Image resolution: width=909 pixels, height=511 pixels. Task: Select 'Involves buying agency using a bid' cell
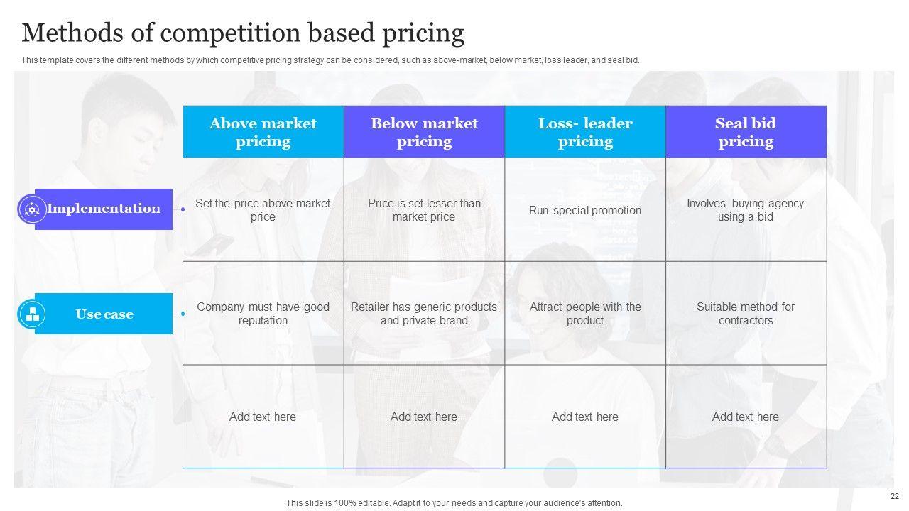pyautogui.click(x=746, y=210)
